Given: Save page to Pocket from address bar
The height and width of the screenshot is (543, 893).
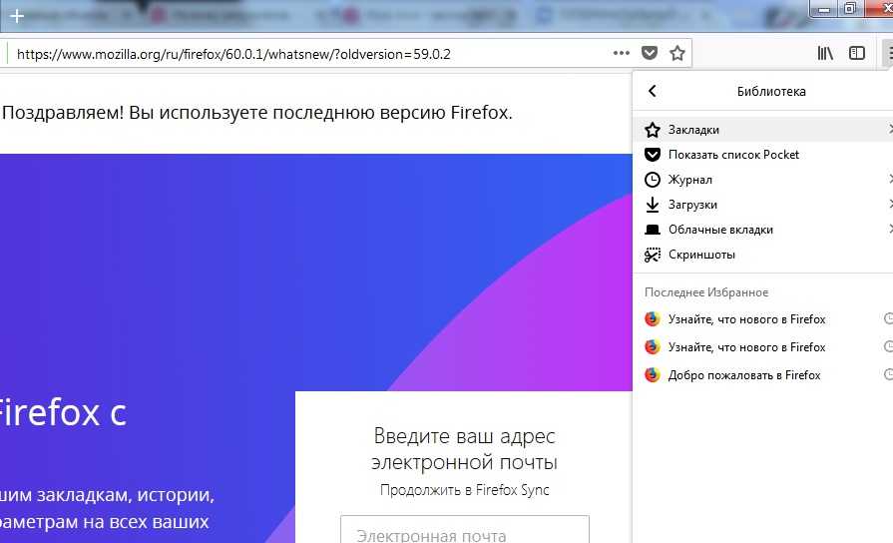Looking at the screenshot, I should pos(650,53).
